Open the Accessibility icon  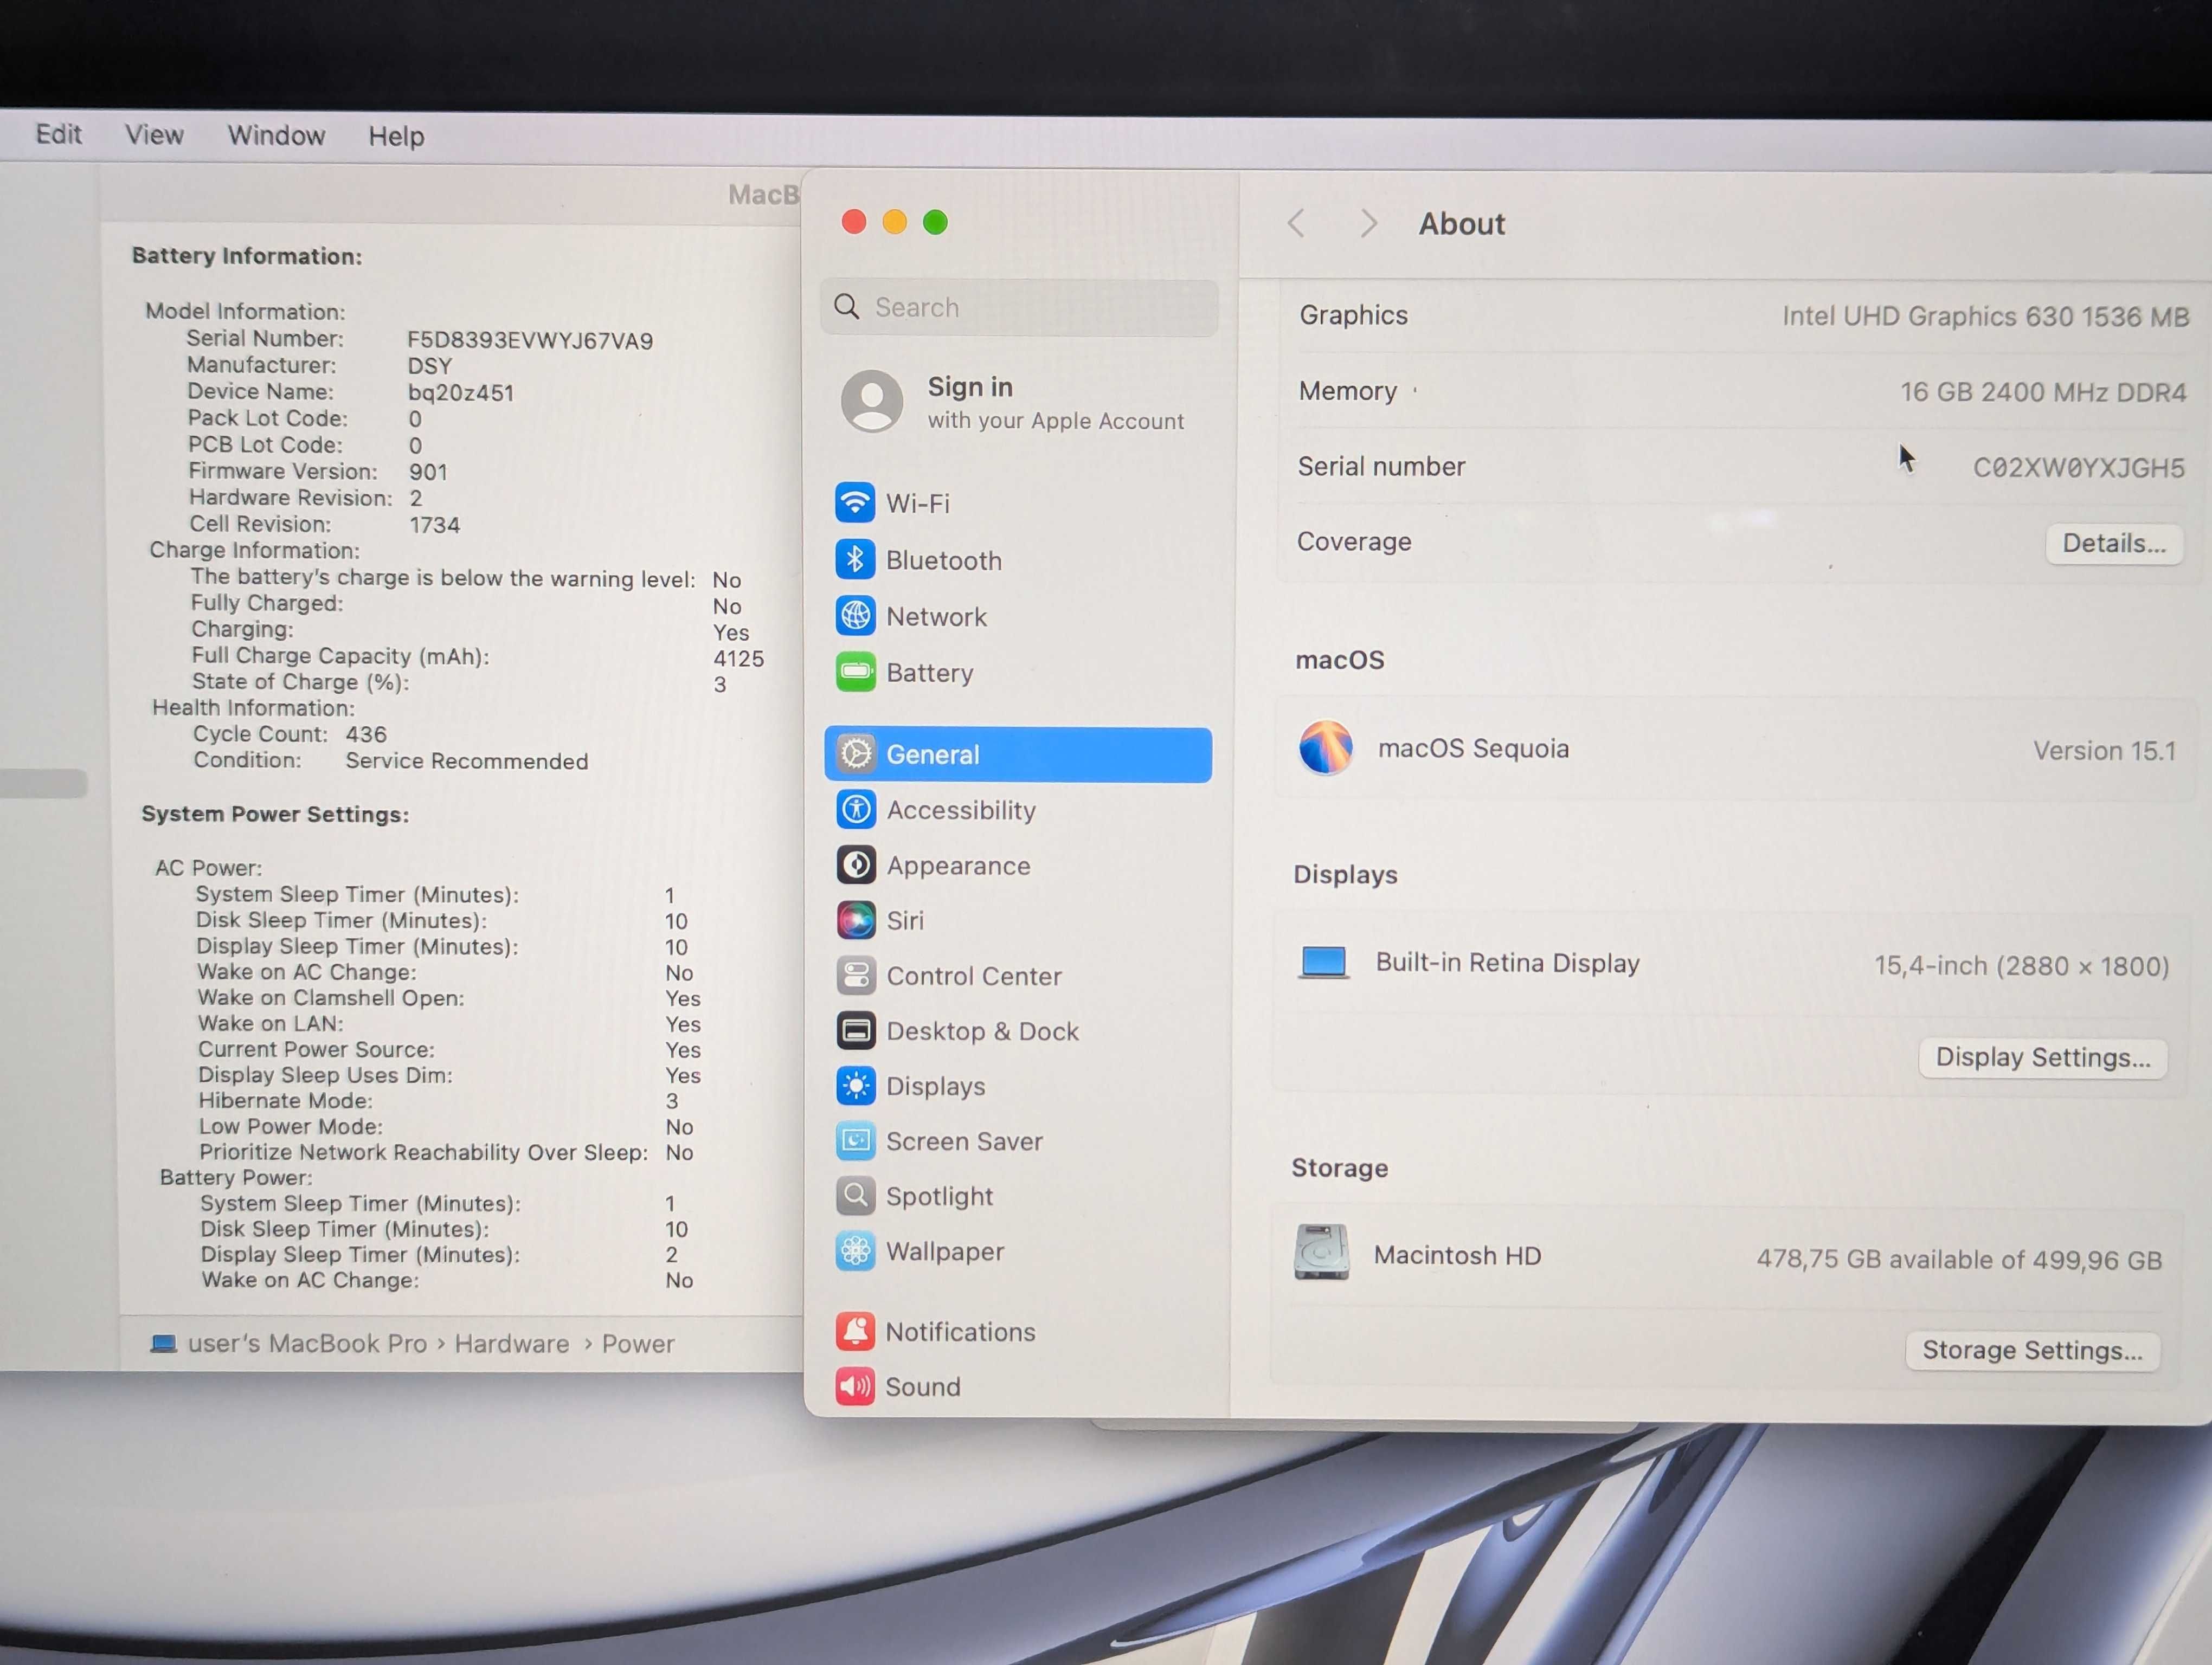856,810
